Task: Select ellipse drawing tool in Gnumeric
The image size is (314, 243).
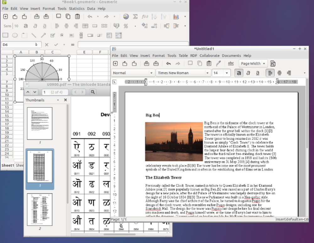Action: (15, 35)
